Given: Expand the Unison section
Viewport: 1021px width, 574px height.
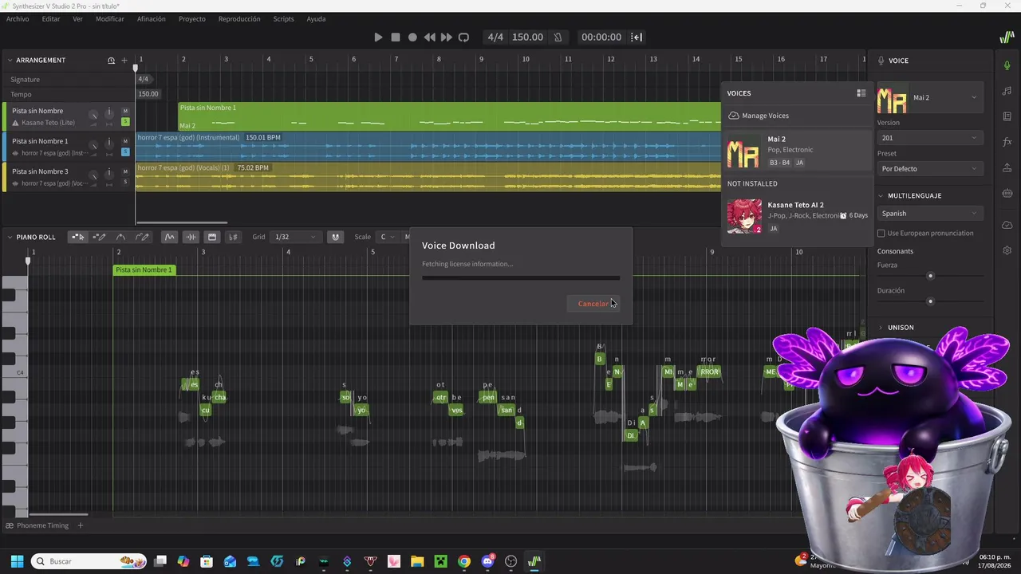Looking at the screenshot, I should tap(881, 328).
